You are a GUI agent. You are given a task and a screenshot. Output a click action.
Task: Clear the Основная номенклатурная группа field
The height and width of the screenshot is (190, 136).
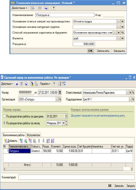coord(122,27)
